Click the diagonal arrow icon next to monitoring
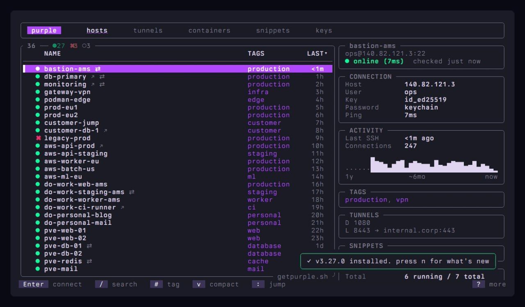The width and height of the screenshot is (525, 307). (x=93, y=84)
